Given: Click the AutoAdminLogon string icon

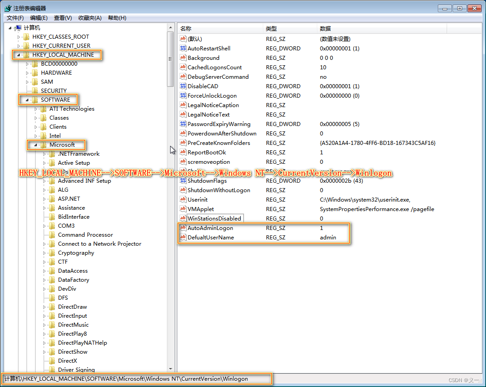Looking at the screenshot, I should (183, 228).
